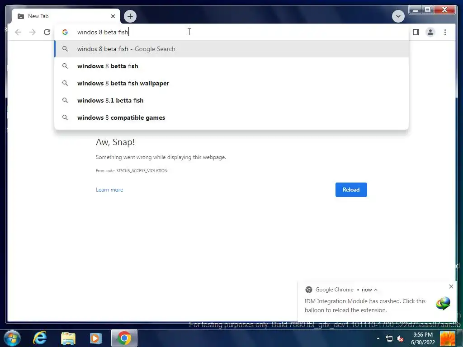
Task: Click the 'Aw, Snap!' heading
Action: [x=115, y=142]
